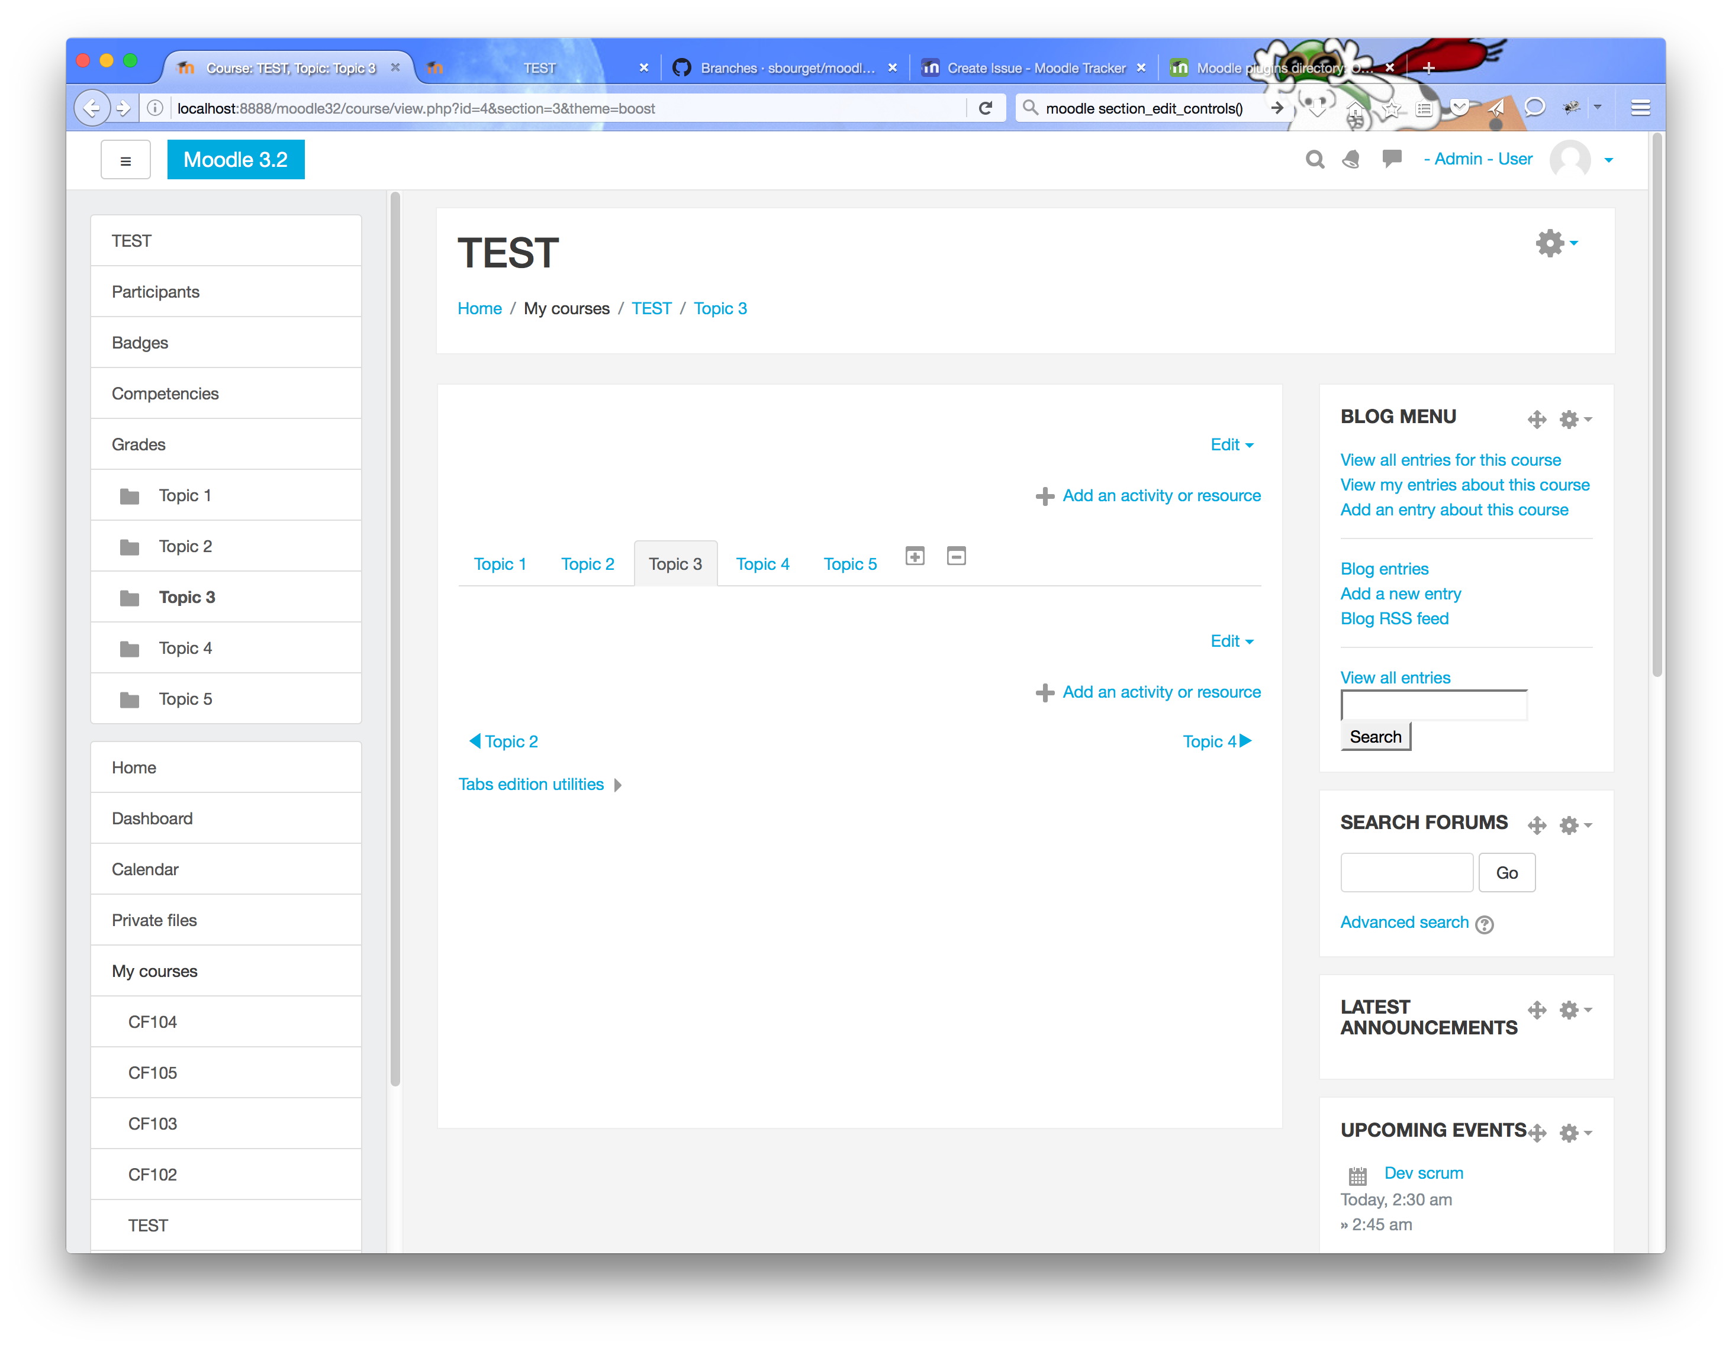Click the Blog Menu move icon

coord(1537,420)
